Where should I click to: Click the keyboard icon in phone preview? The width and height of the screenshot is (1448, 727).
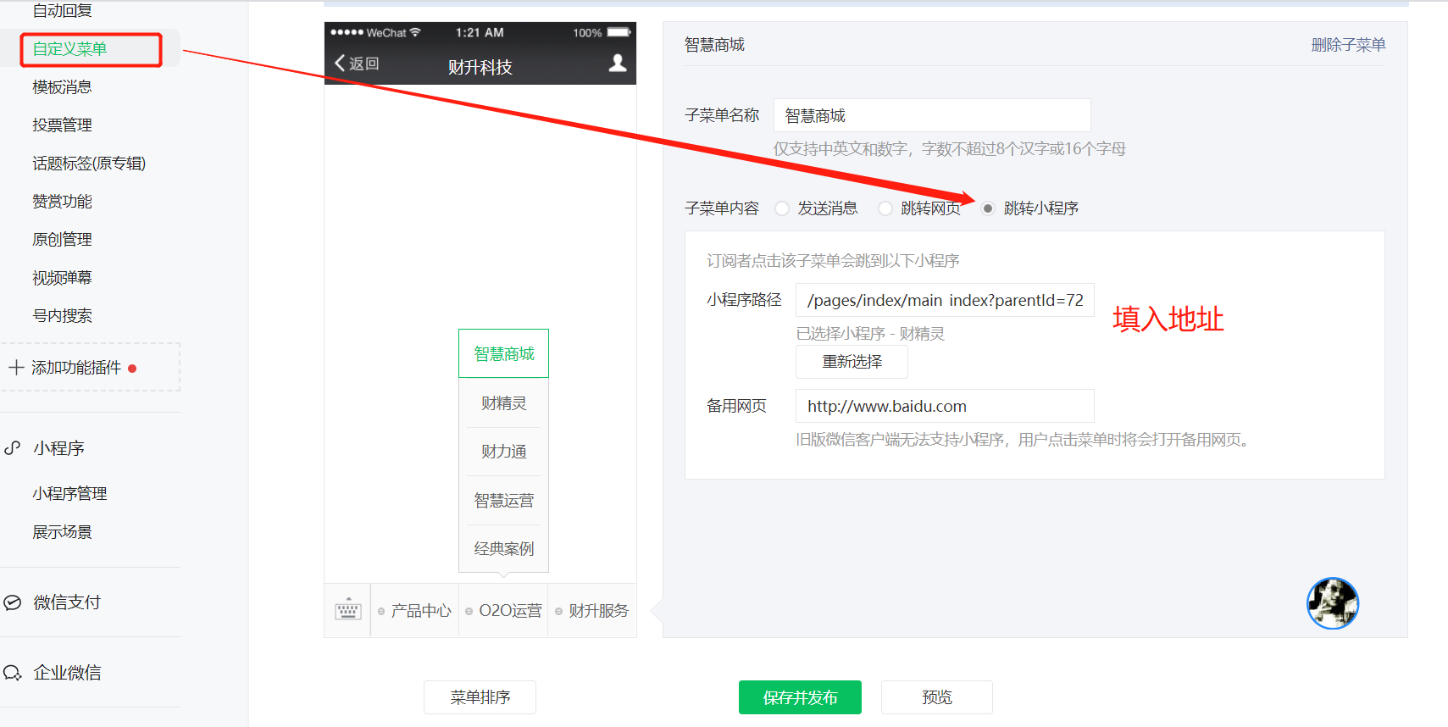(x=348, y=610)
